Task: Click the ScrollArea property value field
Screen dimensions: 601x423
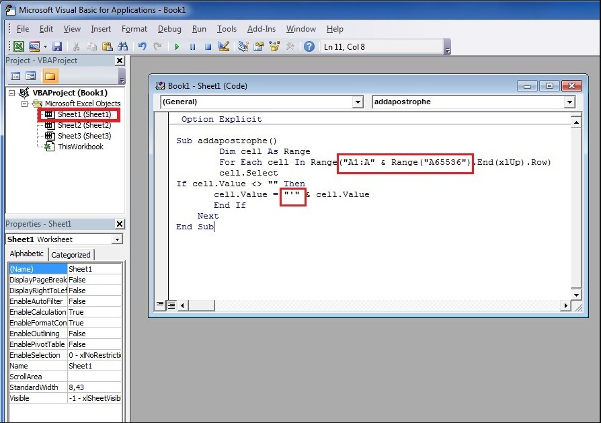Action: tap(95, 377)
